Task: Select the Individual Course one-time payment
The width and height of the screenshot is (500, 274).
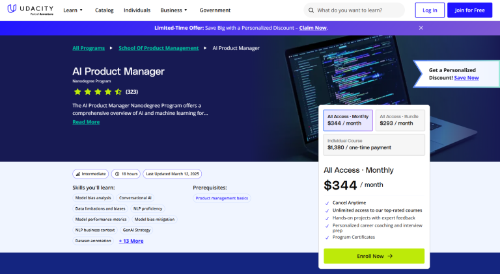Action: click(x=374, y=145)
